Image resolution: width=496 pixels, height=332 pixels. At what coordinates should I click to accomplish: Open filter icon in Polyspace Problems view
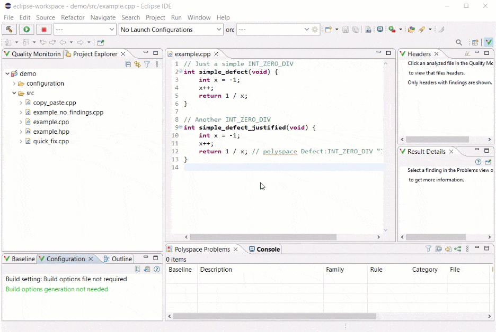(x=429, y=249)
